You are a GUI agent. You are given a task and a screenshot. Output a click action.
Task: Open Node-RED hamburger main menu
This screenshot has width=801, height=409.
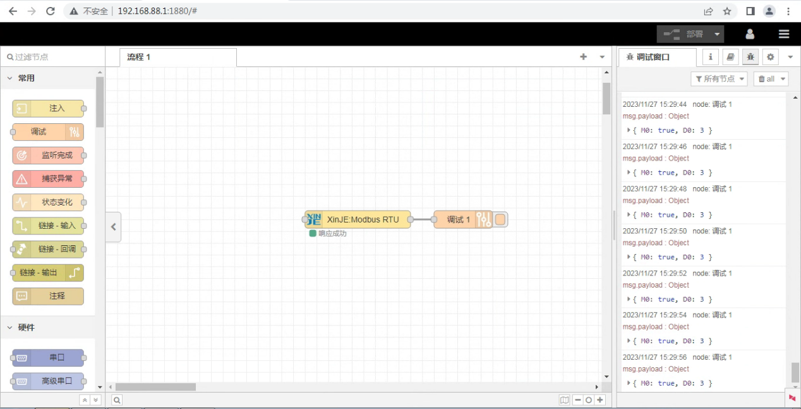784,34
